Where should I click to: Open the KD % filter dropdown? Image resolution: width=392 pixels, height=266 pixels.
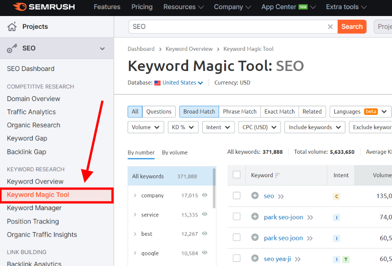[183, 127]
